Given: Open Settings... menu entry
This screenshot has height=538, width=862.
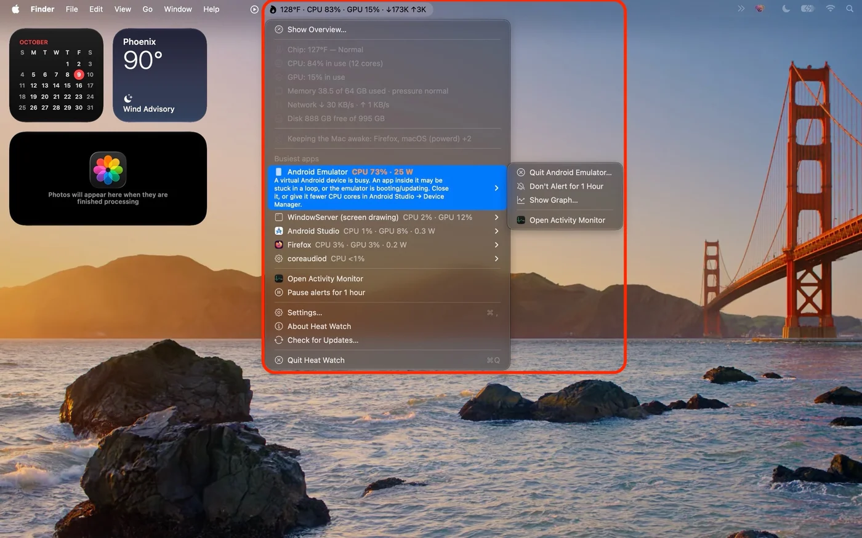Looking at the screenshot, I should click(387, 312).
